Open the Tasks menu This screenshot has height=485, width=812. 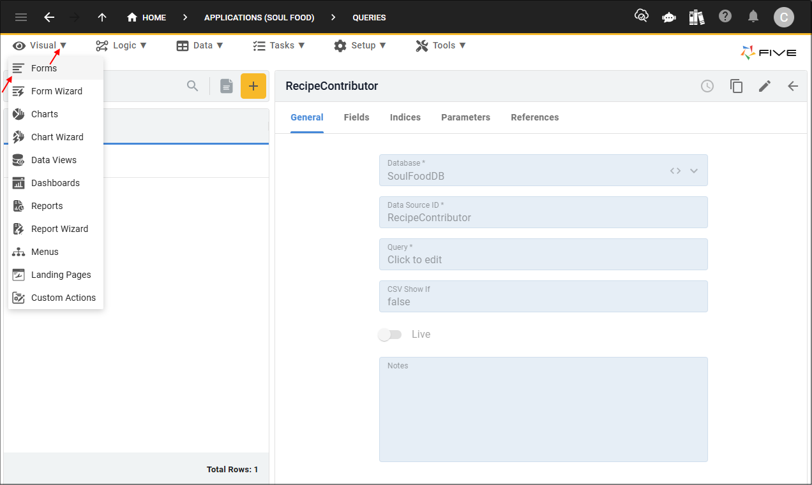pos(279,45)
